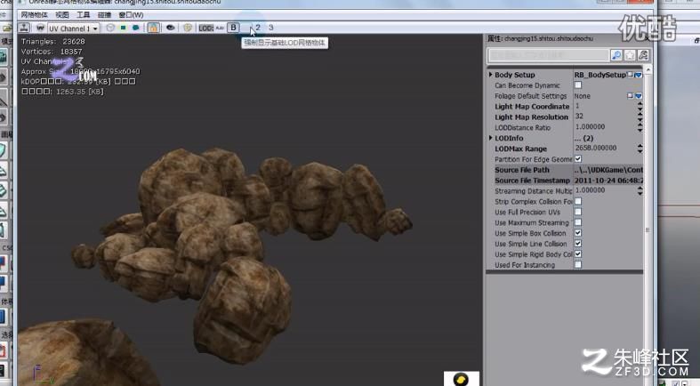Click the LODDistance Ratio value 1.000000
The width and height of the screenshot is (700, 386).
[591, 127]
